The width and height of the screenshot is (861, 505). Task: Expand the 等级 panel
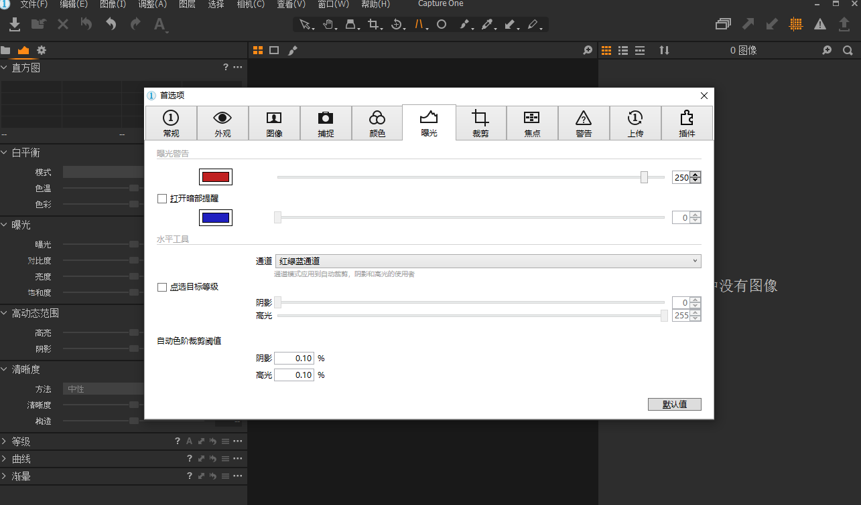point(4,441)
